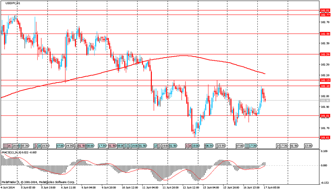333x191 pixels.
Task: Click the 11 Jun 04:00 time label
Action: click(x=150, y=188)
